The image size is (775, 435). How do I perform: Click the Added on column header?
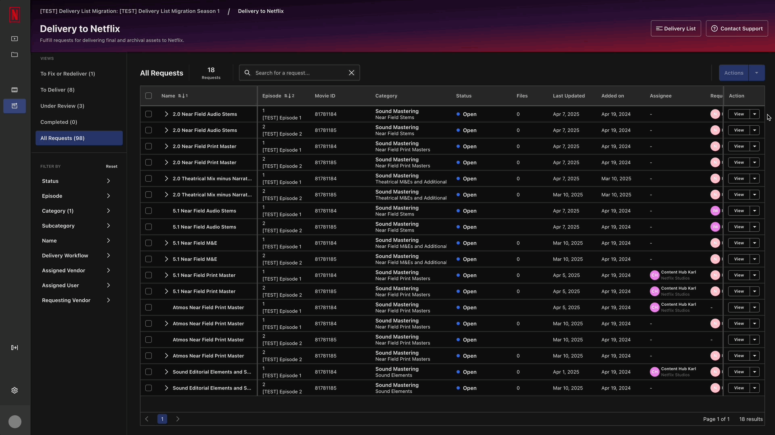click(x=613, y=96)
